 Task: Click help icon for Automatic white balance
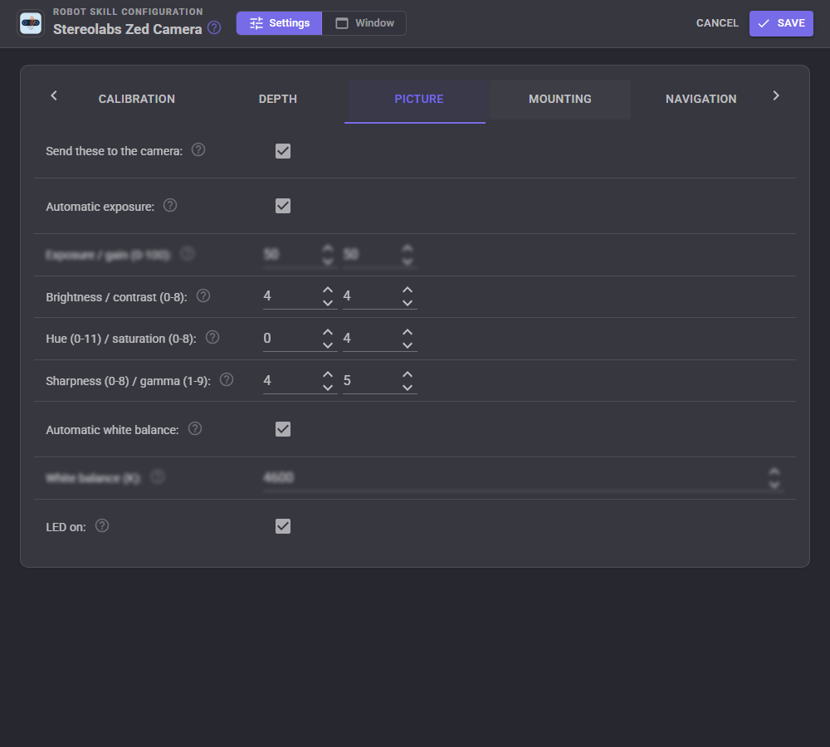195,429
